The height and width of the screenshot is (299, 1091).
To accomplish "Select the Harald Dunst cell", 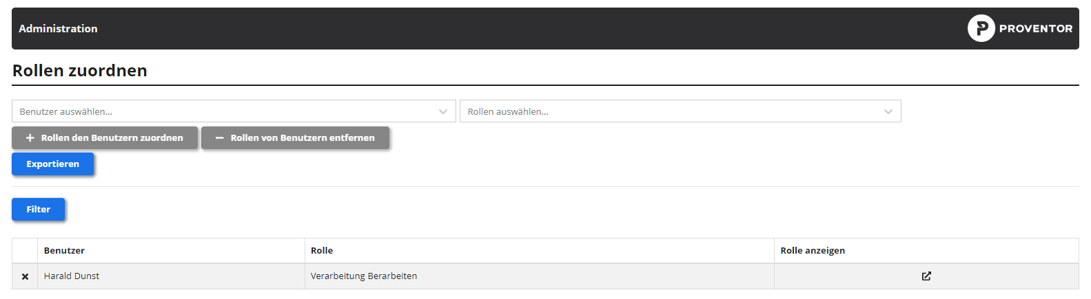I will point(72,276).
